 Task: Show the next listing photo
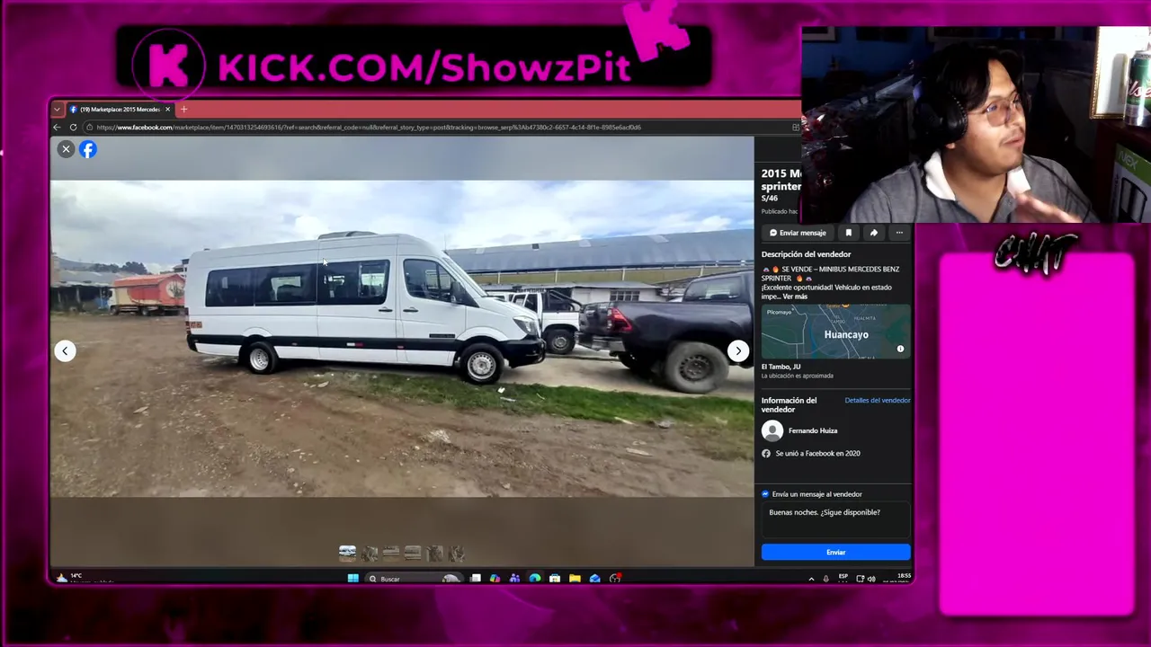(x=738, y=350)
